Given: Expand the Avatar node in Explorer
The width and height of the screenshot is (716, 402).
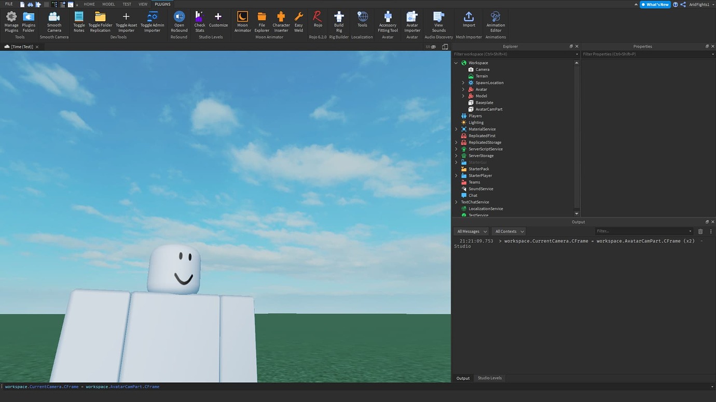Looking at the screenshot, I should tap(463, 89).
